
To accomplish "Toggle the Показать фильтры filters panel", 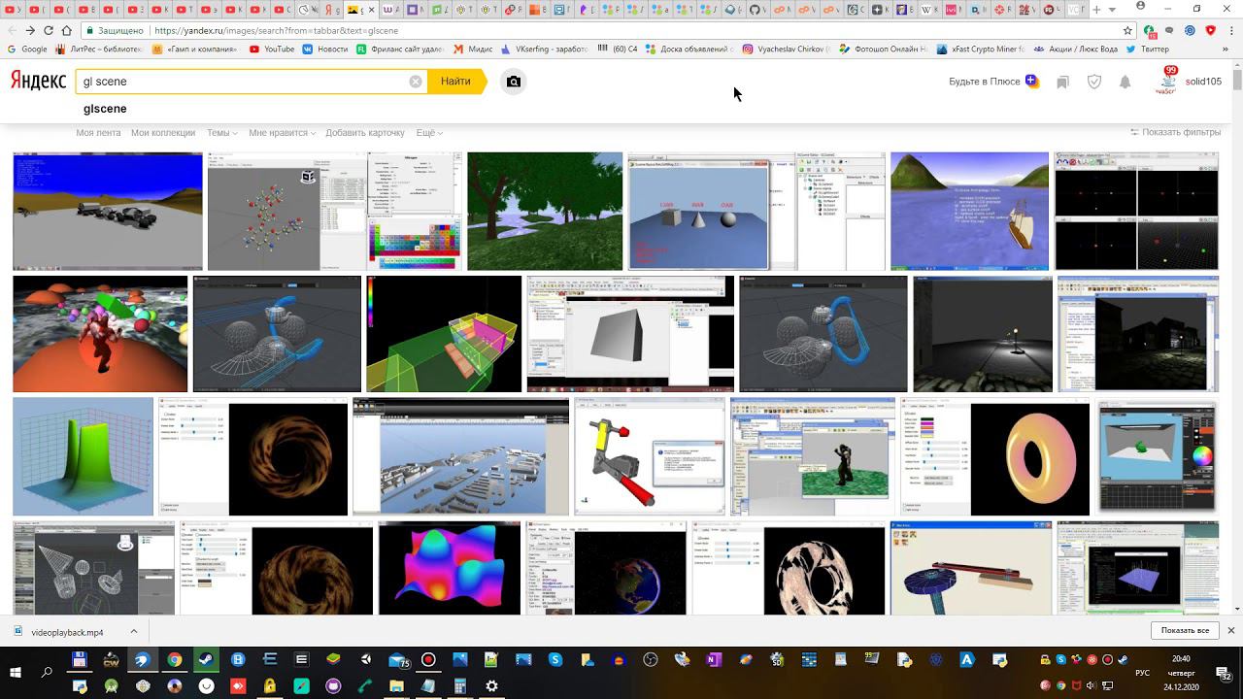I will tap(1176, 132).
